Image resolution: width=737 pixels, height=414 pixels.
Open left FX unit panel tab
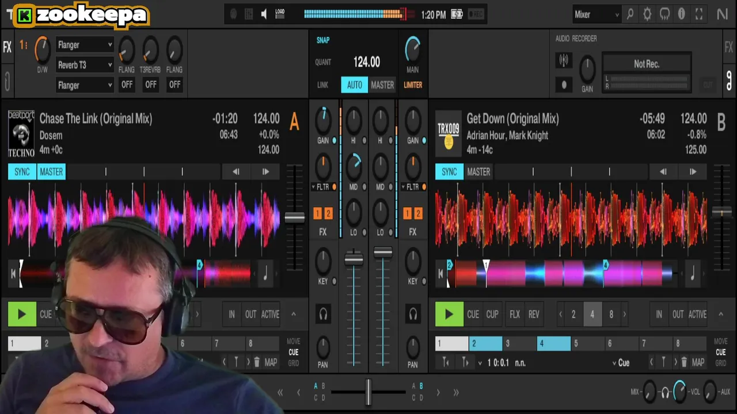[x=7, y=47]
